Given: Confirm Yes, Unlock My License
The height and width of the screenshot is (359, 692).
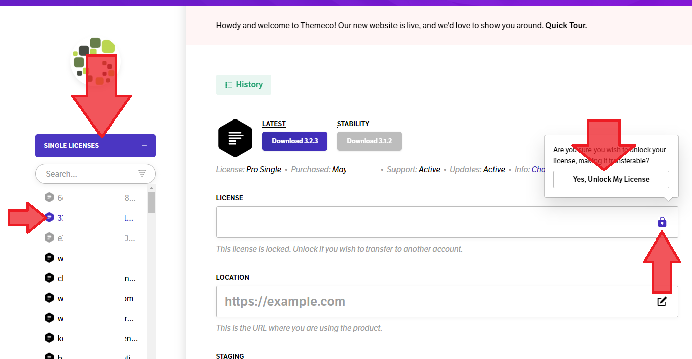Looking at the screenshot, I should [x=611, y=179].
